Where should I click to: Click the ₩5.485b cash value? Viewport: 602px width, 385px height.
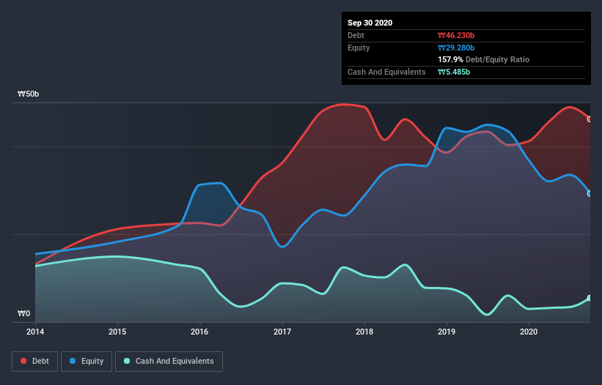tap(454, 72)
